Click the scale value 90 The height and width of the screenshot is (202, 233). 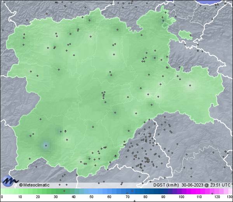(x=163, y=197)
